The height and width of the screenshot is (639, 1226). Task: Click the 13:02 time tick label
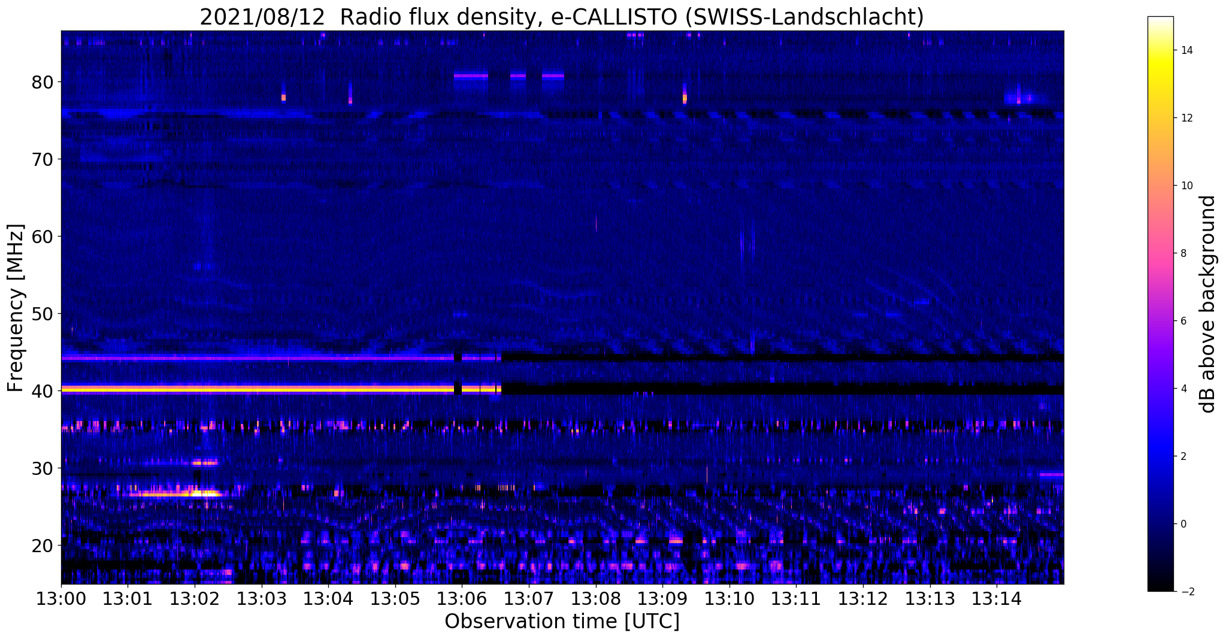coord(194,599)
